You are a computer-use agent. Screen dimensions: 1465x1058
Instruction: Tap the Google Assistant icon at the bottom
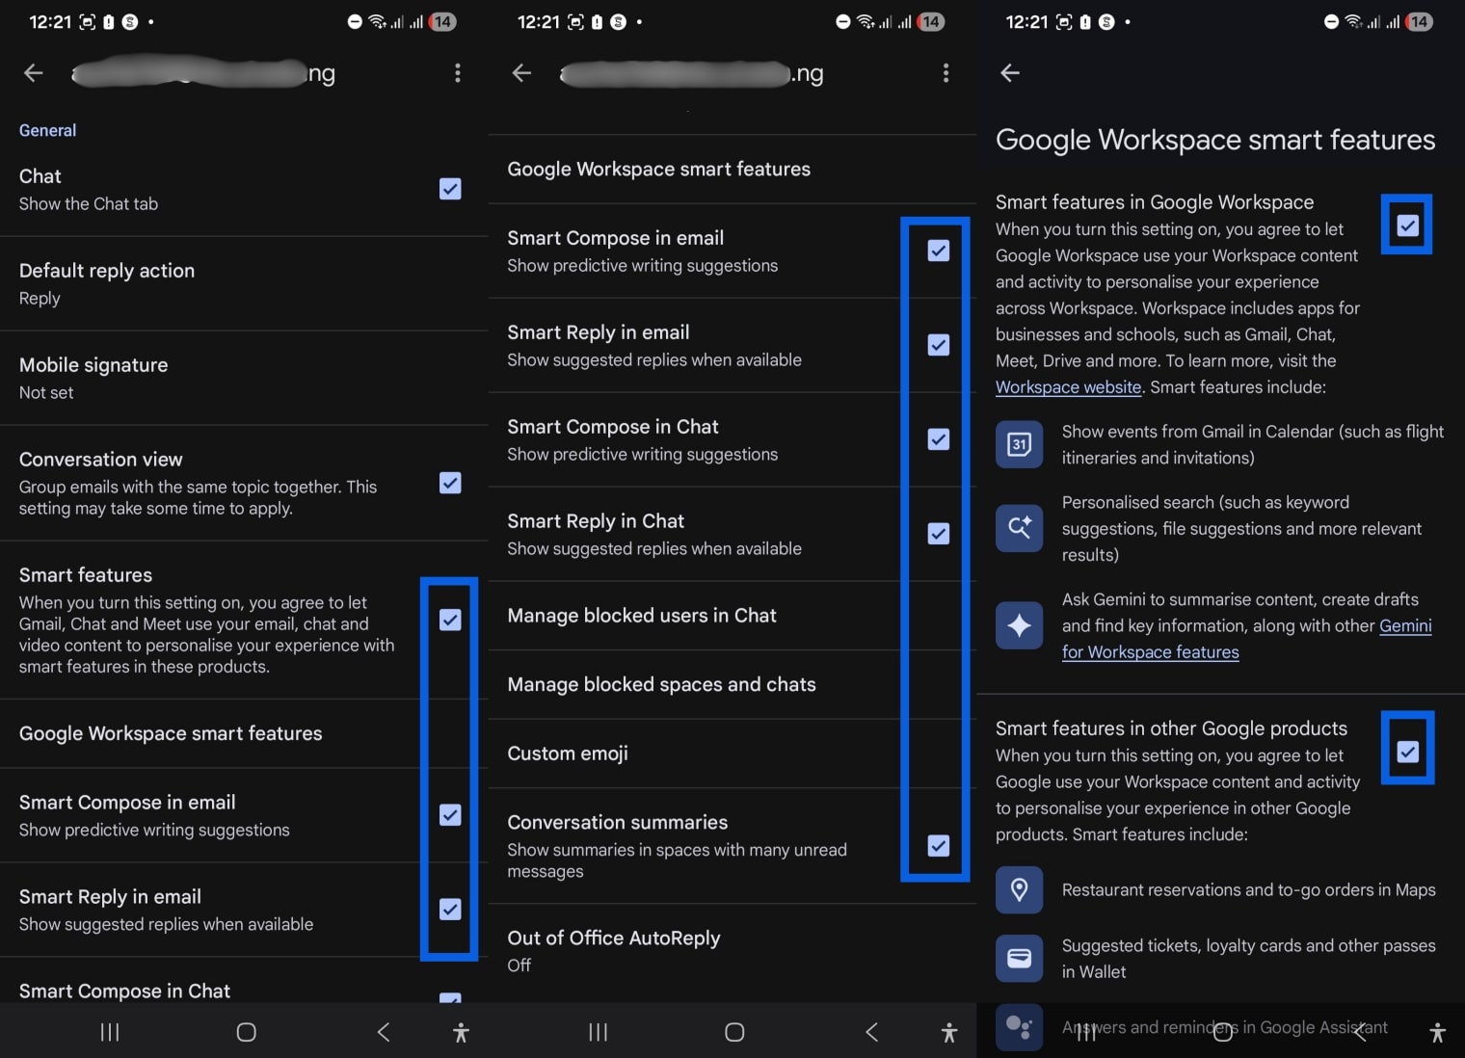click(1019, 1027)
